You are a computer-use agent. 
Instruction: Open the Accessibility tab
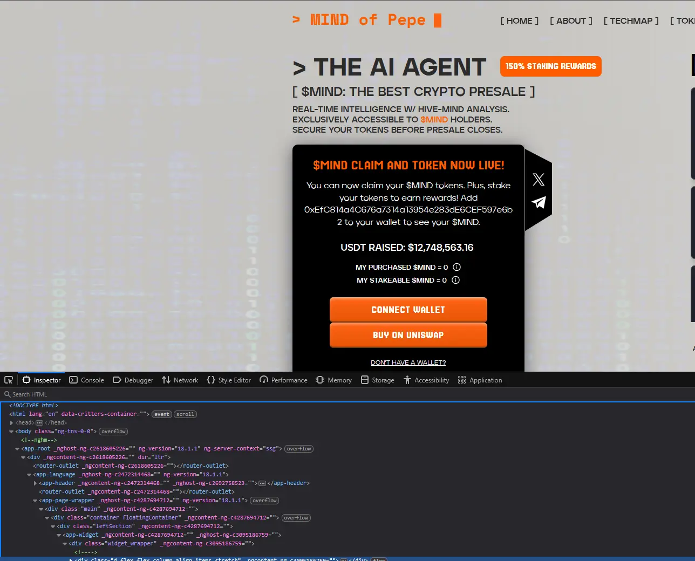click(426, 380)
